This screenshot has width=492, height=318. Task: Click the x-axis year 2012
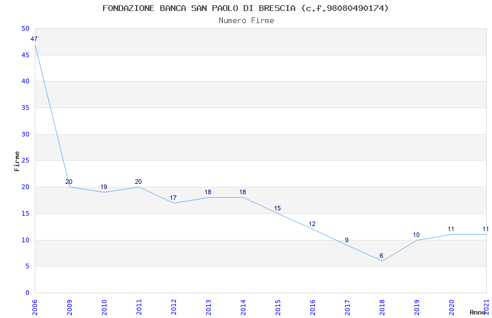click(174, 307)
